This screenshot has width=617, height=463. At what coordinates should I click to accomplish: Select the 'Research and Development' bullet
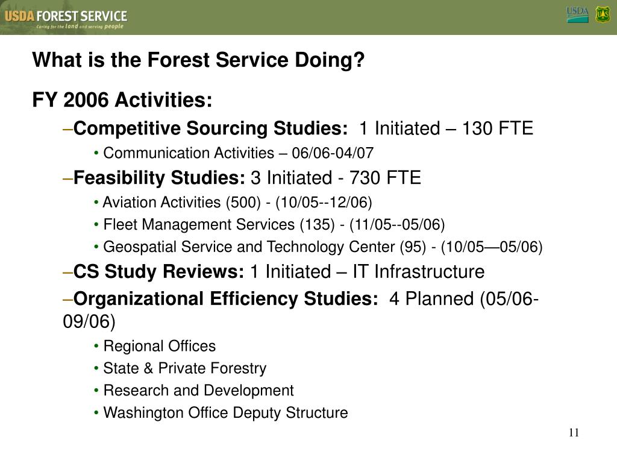click(198, 391)
